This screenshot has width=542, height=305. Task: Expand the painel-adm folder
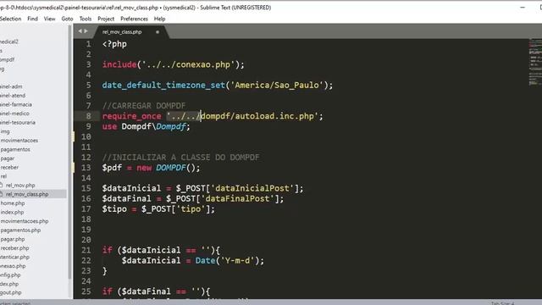[11, 86]
